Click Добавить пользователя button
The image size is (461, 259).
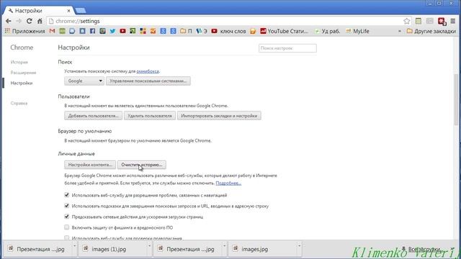[x=93, y=116]
